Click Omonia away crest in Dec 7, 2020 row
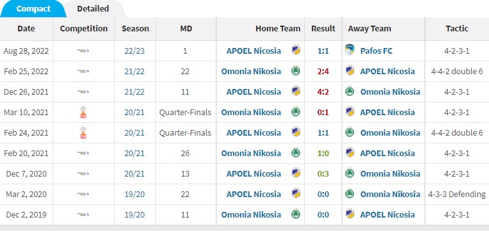Screen dimensions: 489x231 pos(350,173)
